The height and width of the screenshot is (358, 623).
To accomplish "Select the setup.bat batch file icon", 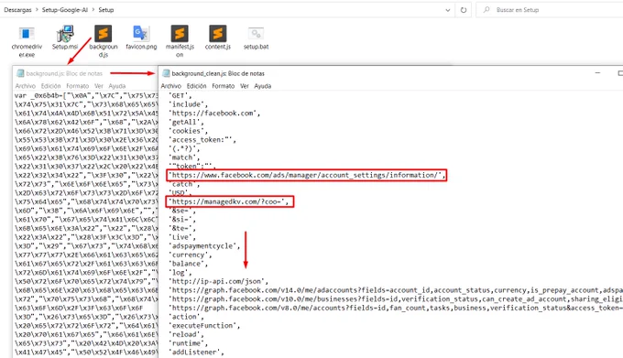I will point(256,34).
